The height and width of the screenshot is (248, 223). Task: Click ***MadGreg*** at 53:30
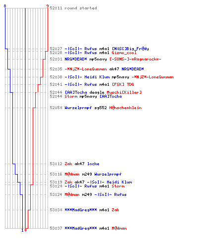click(81, 210)
